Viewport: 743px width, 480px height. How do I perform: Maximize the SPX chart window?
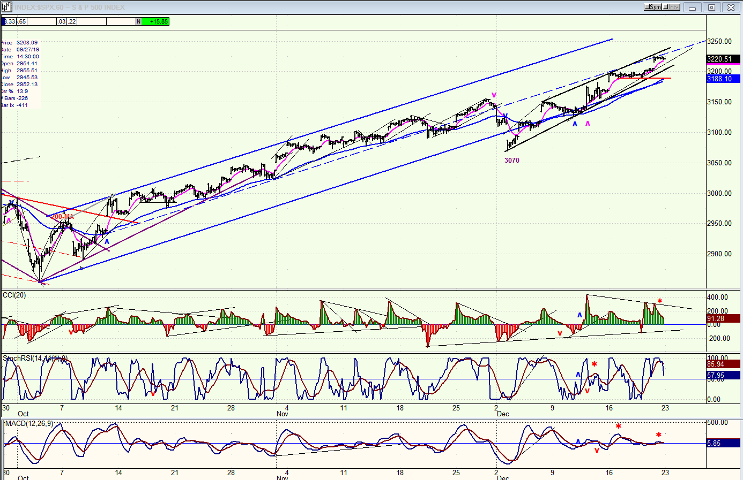coord(711,7)
